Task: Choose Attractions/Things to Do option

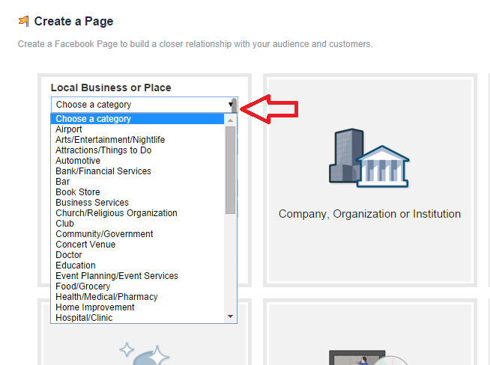Action: click(x=103, y=150)
